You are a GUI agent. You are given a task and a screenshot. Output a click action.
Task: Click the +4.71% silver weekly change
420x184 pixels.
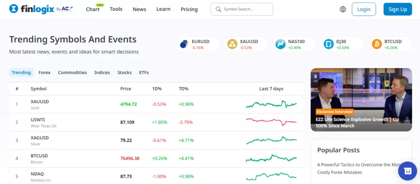[x=186, y=141]
